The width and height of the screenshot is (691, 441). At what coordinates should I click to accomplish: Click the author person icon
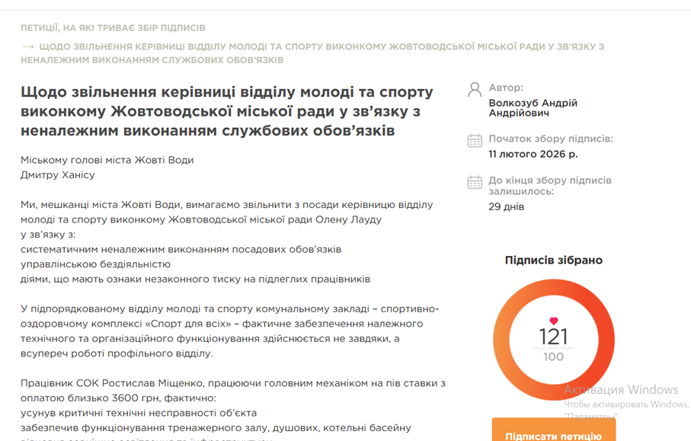click(x=474, y=89)
